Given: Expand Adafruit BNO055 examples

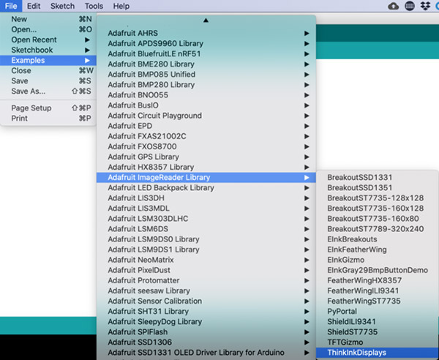Looking at the screenshot, I should (206, 95).
